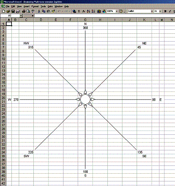Click the center circle shape of compass
Screen dimensions: 175x186
(85, 99)
